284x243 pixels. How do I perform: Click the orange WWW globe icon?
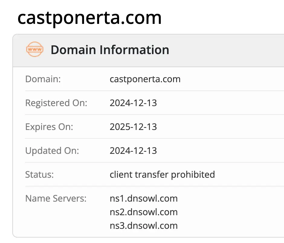[x=35, y=50]
